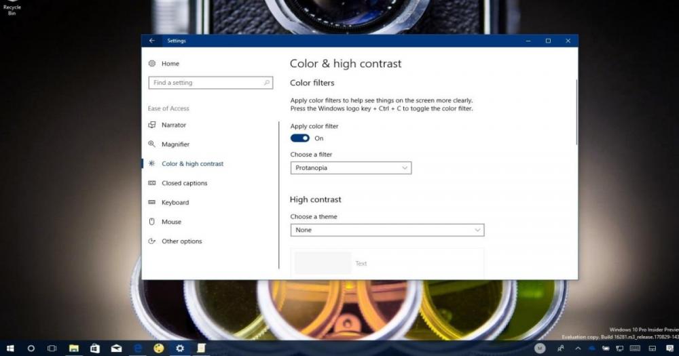Click the back arrow in Settings title bar
This screenshot has width=679, height=356.
[x=152, y=41]
